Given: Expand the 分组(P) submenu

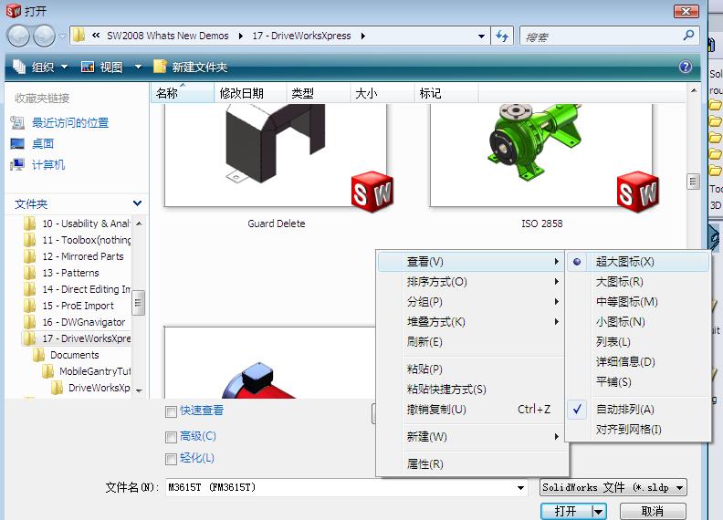Looking at the screenshot, I should (x=471, y=302).
